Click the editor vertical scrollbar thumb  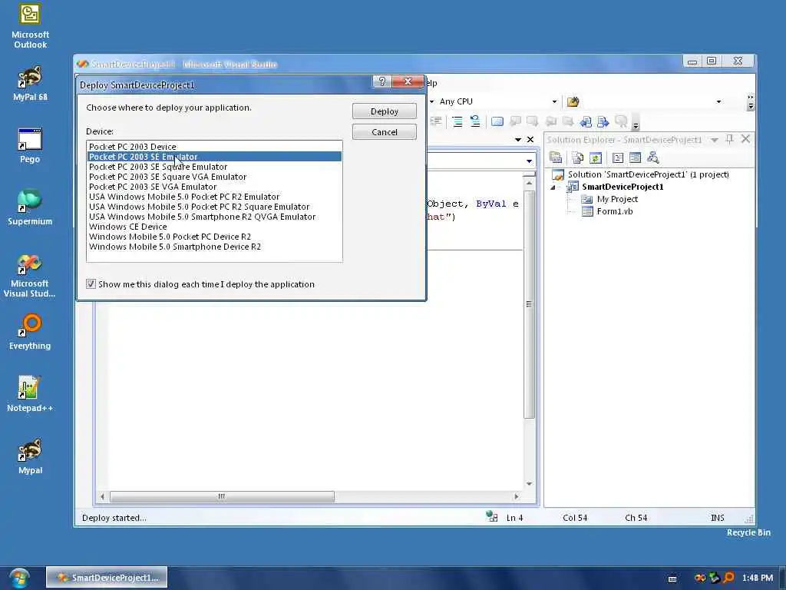[529, 303]
